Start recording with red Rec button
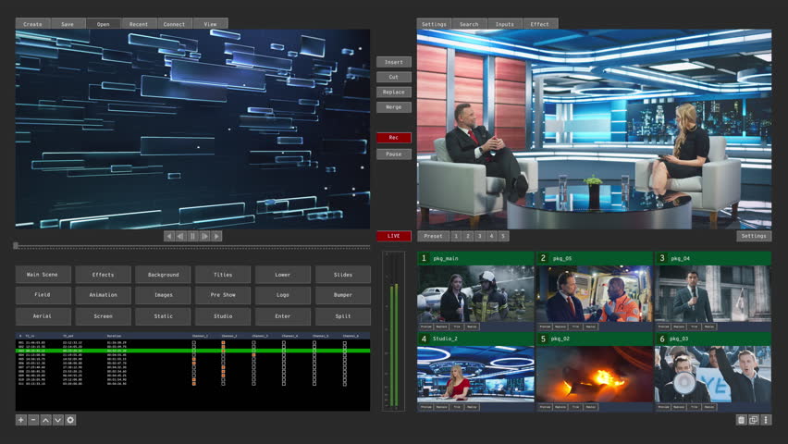The image size is (788, 444). 393,137
